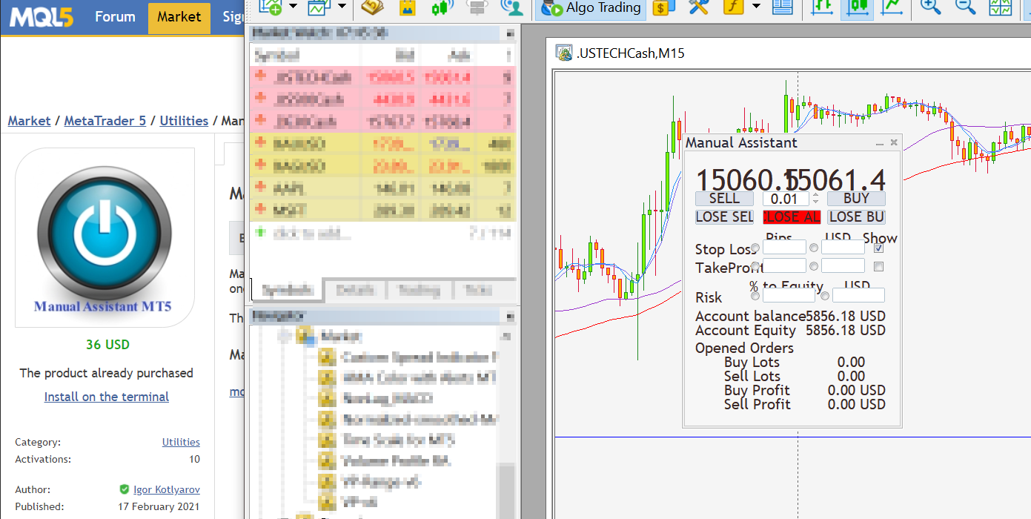1031x519 pixels.
Task: Click the red CLOSE ALL button
Action: [x=792, y=216]
